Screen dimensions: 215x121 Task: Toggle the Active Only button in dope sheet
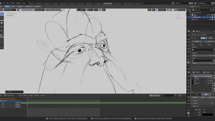point(155,95)
